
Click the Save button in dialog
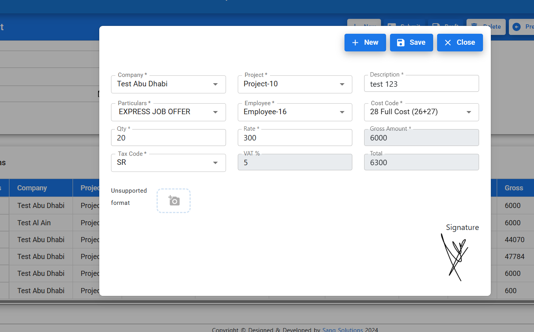click(x=411, y=42)
